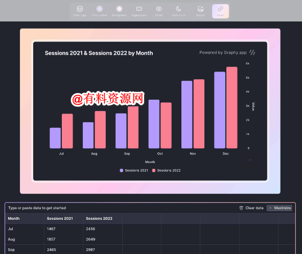Toggle the Sessions 2021 legend entry
The width and height of the screenshot is (302, 254).
click(134, 170)
